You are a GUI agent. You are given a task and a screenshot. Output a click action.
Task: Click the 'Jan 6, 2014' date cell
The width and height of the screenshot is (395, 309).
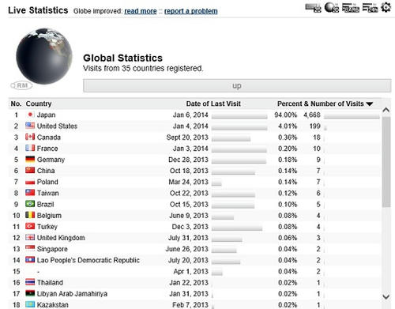point(190,115)
